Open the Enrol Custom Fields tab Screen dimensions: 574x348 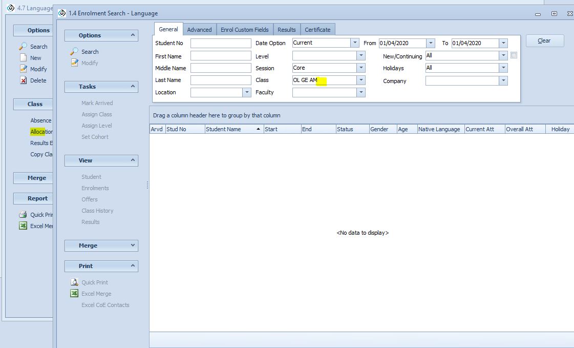click(x=244, y=30)
